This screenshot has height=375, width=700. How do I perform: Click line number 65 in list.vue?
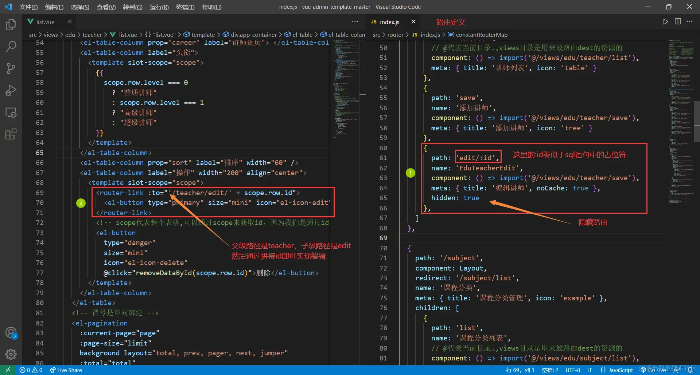pyautogui.click(x=39, y=153)
